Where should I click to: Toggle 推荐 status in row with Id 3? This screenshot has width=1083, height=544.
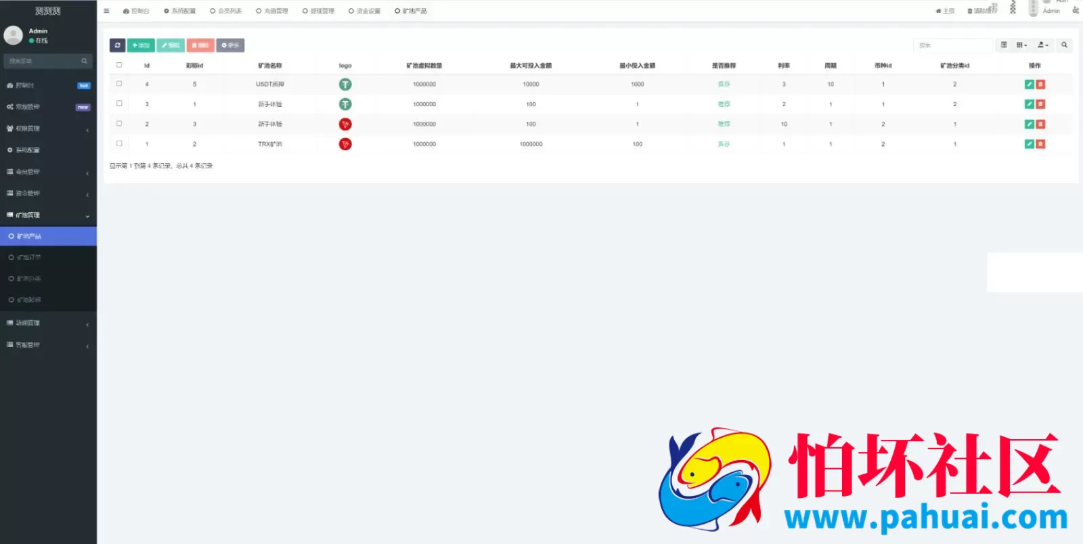pos(724,104)
